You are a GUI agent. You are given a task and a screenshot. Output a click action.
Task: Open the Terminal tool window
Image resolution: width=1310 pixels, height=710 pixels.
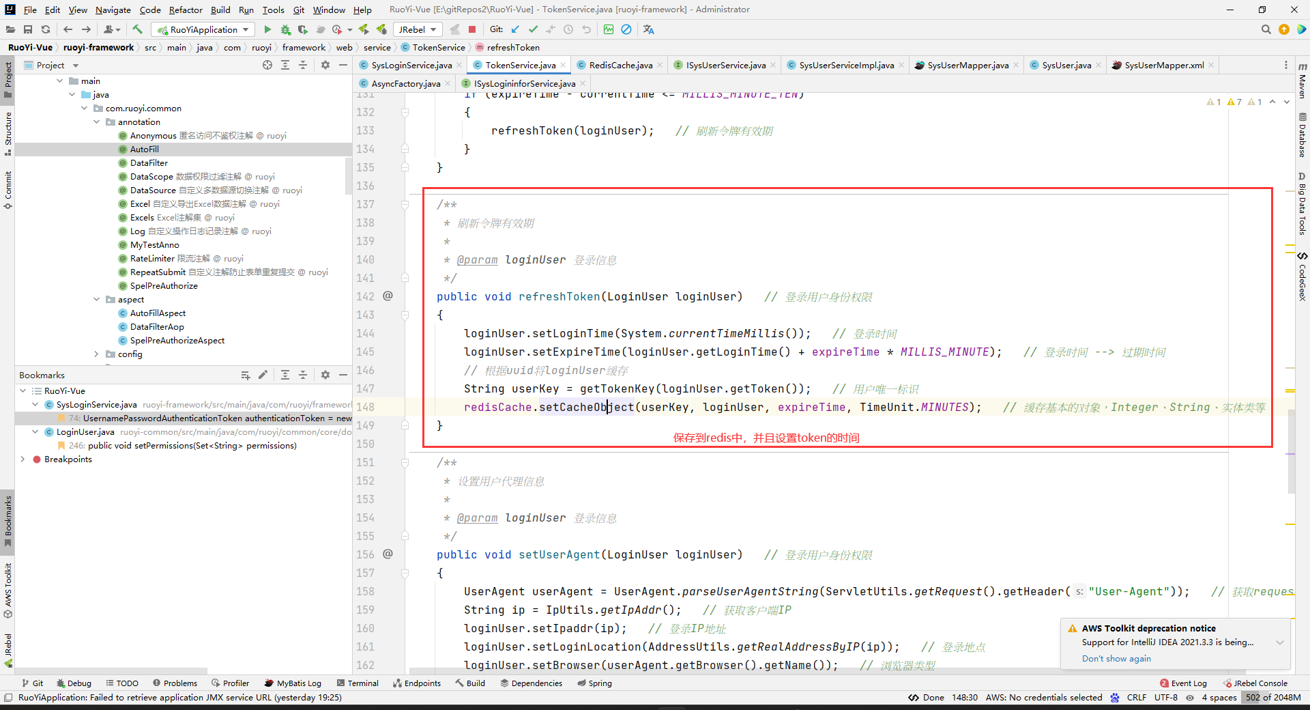point(358,683)
